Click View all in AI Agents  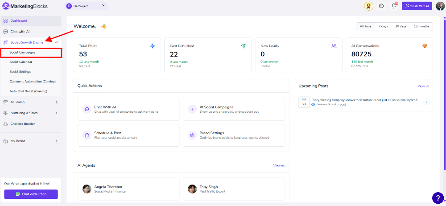pos(279,165)
